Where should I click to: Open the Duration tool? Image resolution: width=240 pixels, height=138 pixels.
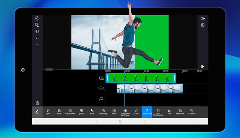(191, 112)
